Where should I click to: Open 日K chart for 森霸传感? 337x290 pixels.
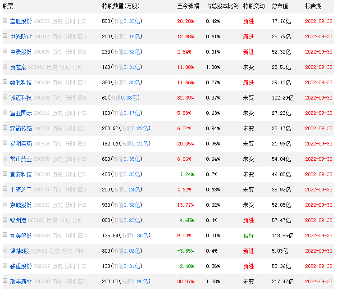[82, 128]
